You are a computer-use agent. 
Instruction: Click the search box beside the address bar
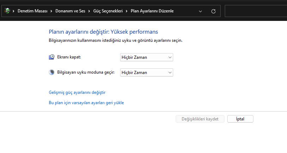click(256, 11)
